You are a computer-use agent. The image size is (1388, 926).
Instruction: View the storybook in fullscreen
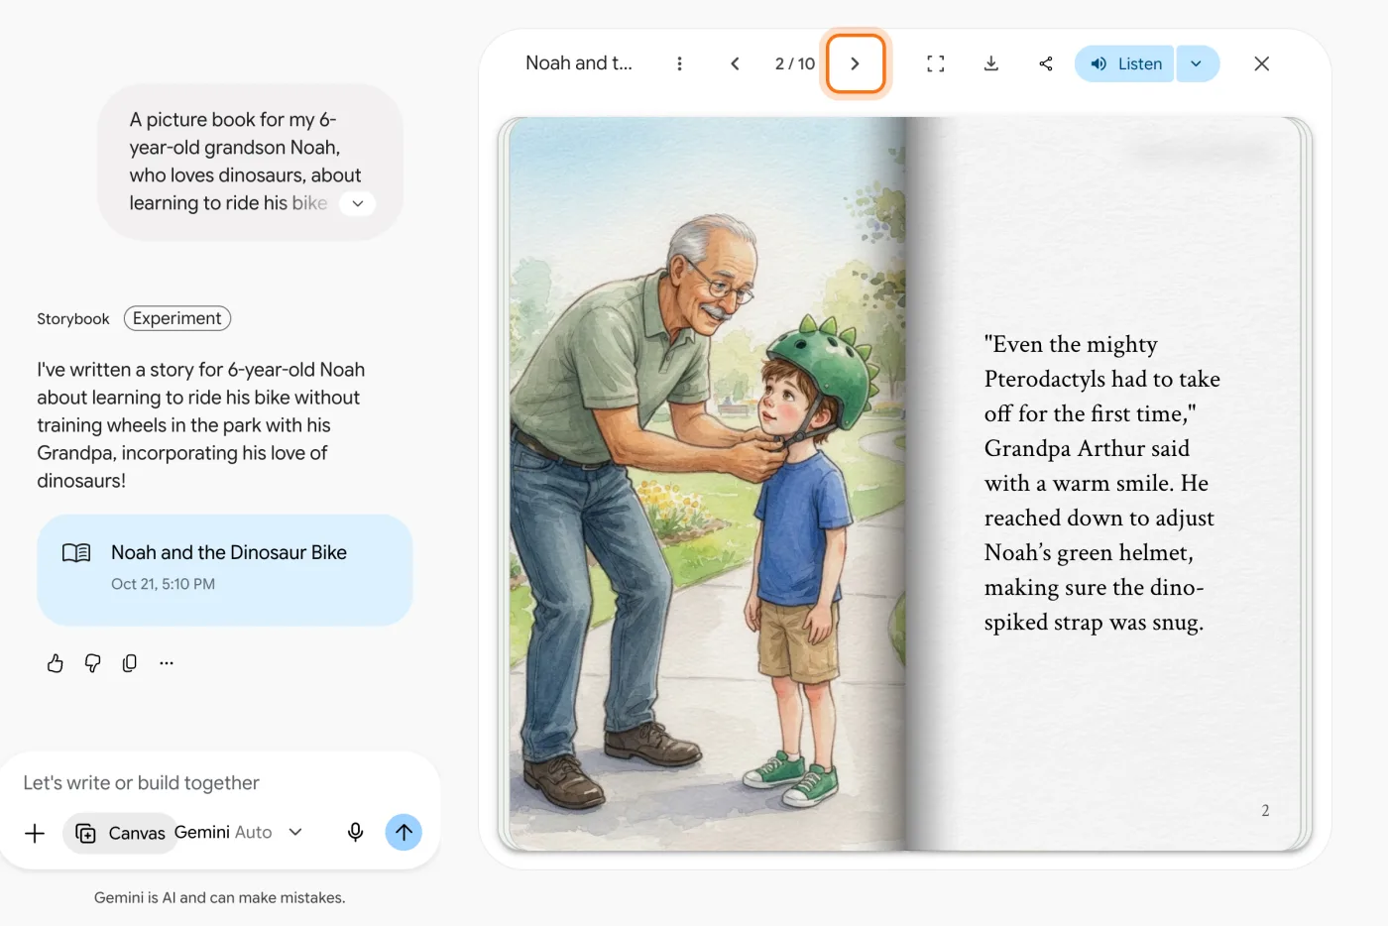[x=935, y=63]
